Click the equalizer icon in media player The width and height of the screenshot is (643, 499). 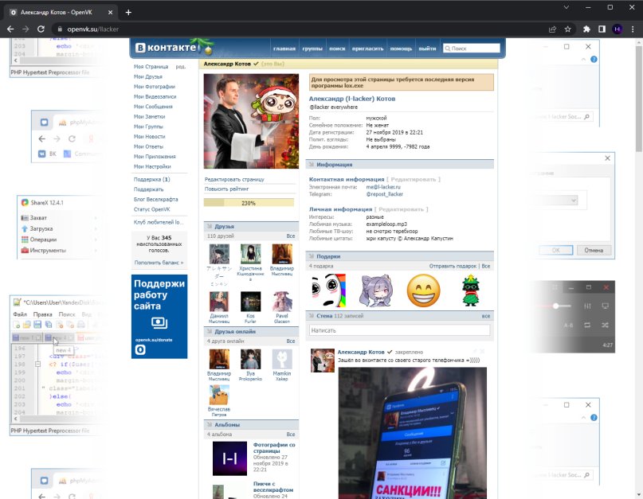[x=586, y=306]
